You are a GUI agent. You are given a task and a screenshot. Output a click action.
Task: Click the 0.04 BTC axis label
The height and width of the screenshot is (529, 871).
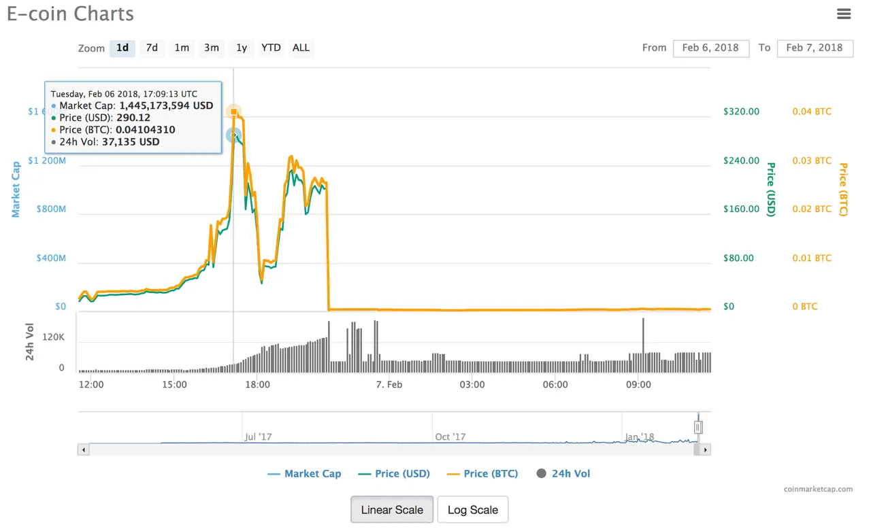click(x=812, y=112)
